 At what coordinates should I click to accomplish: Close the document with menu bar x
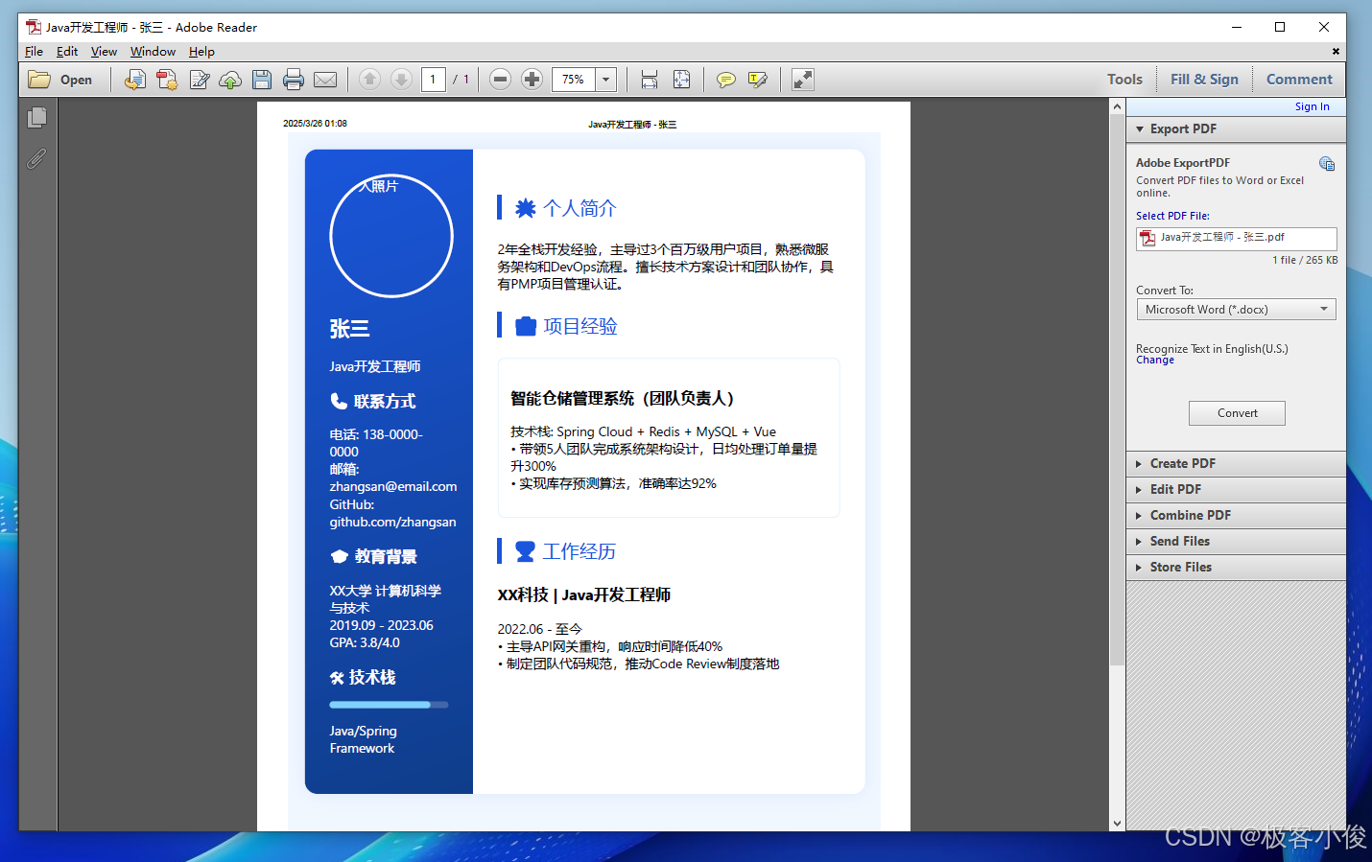click(1336, 52)
